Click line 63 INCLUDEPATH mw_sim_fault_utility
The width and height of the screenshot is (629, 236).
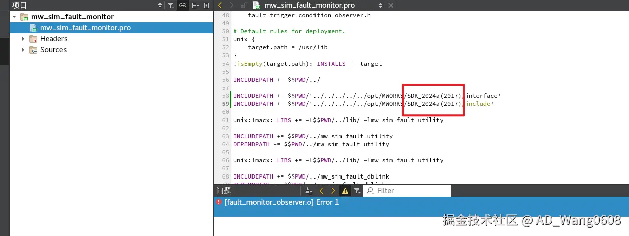click(313, 136)
